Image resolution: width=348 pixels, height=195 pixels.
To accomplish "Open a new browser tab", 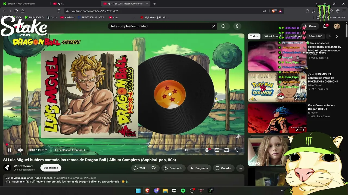I will pos(154,4).
